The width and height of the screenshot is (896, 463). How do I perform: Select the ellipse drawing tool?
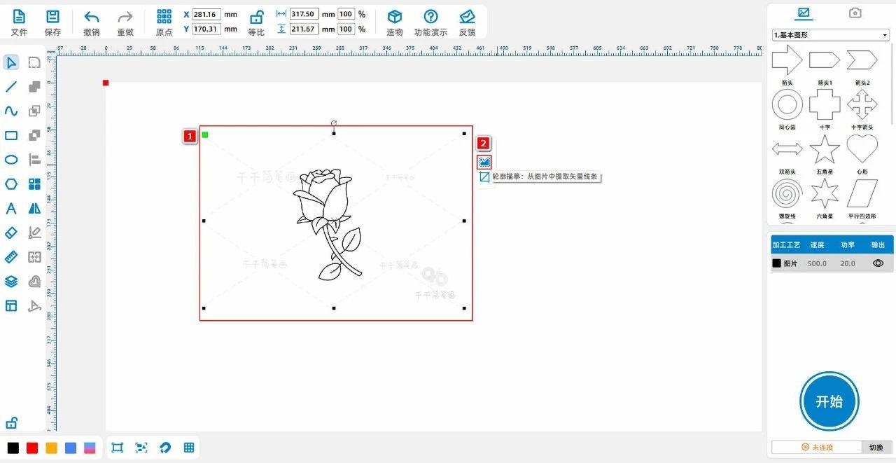click(x=11, y=160)
